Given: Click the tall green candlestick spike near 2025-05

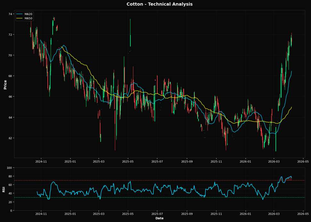Looking at the screenshot, I should point(130,33).
